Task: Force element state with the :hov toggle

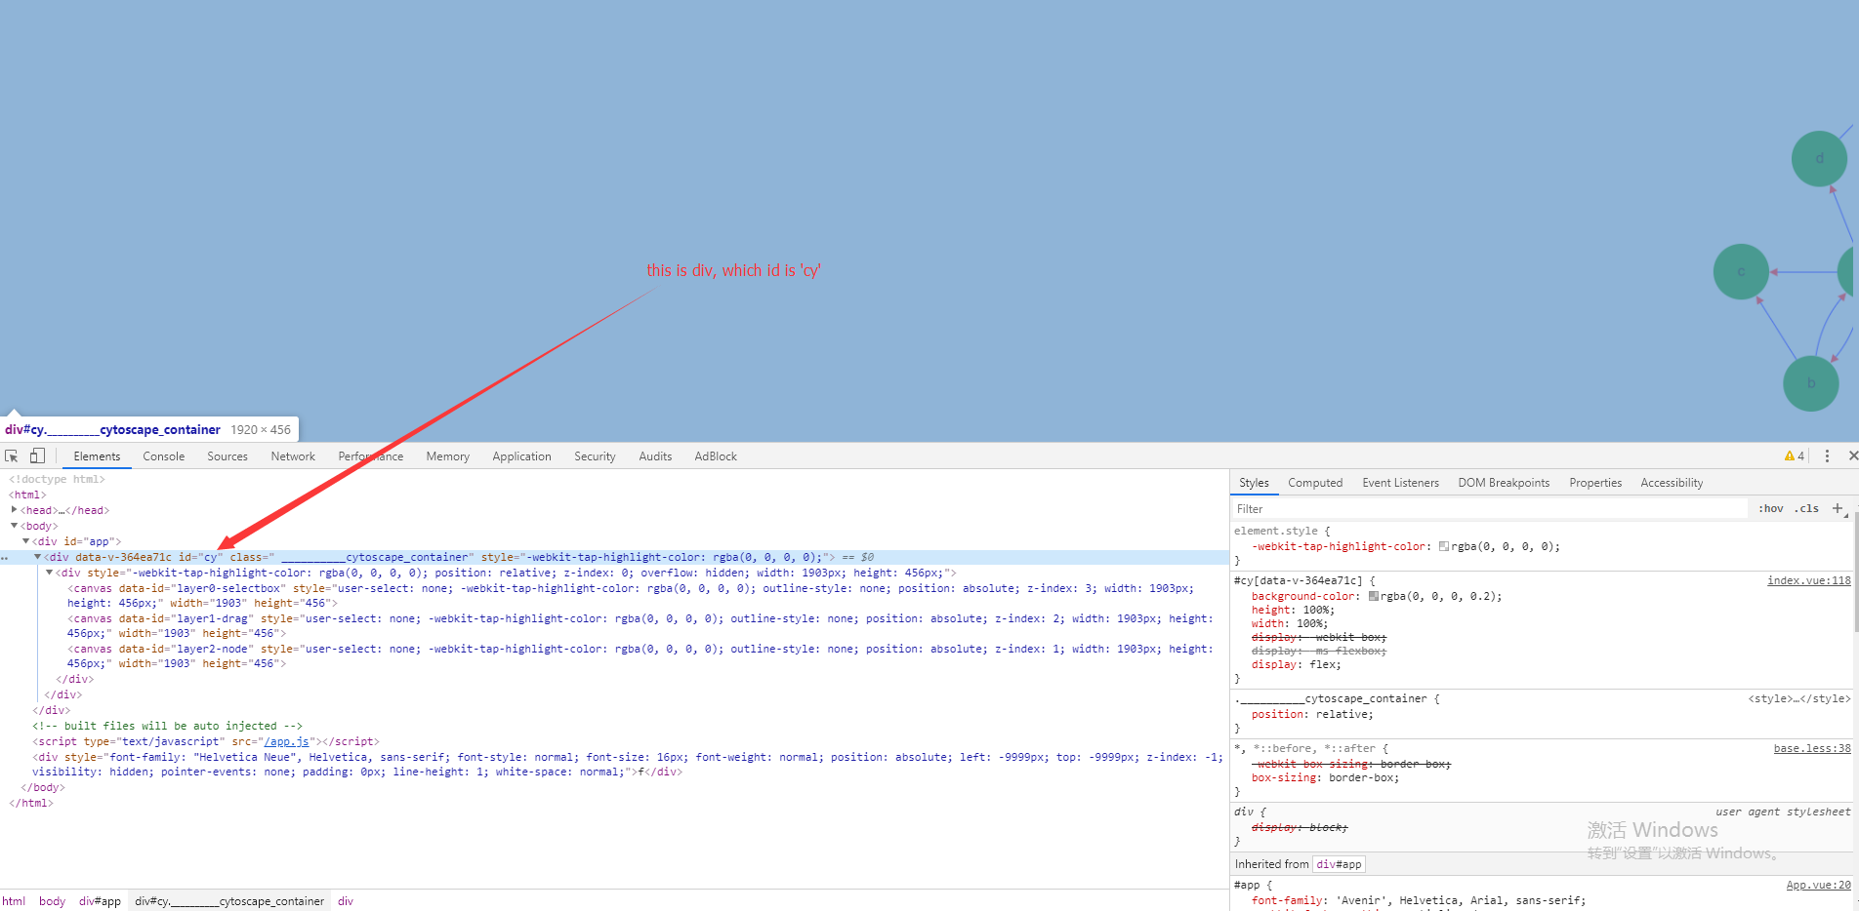Action: tap(1769, 508)
